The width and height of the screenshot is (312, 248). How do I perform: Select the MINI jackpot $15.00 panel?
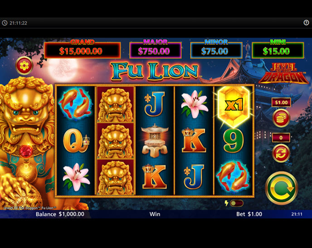tap(278, 50)
